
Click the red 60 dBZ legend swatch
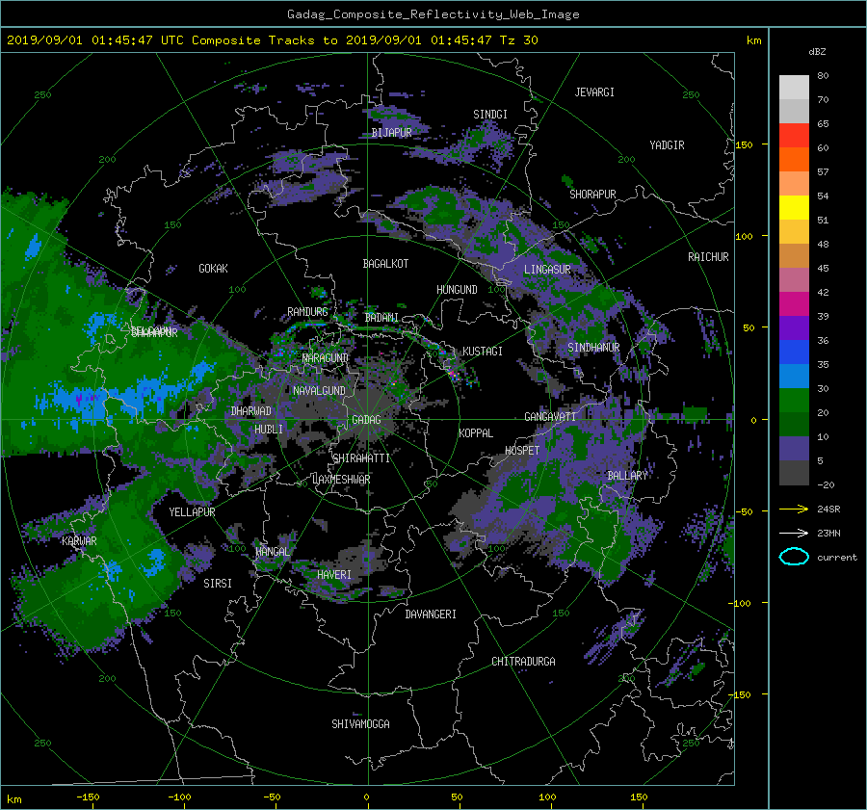tap(794, 136)
